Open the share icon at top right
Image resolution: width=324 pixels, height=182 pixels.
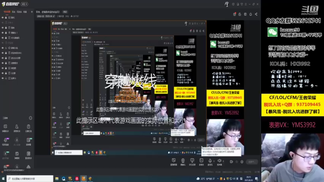pyautogui.click(x=256, y=14)
